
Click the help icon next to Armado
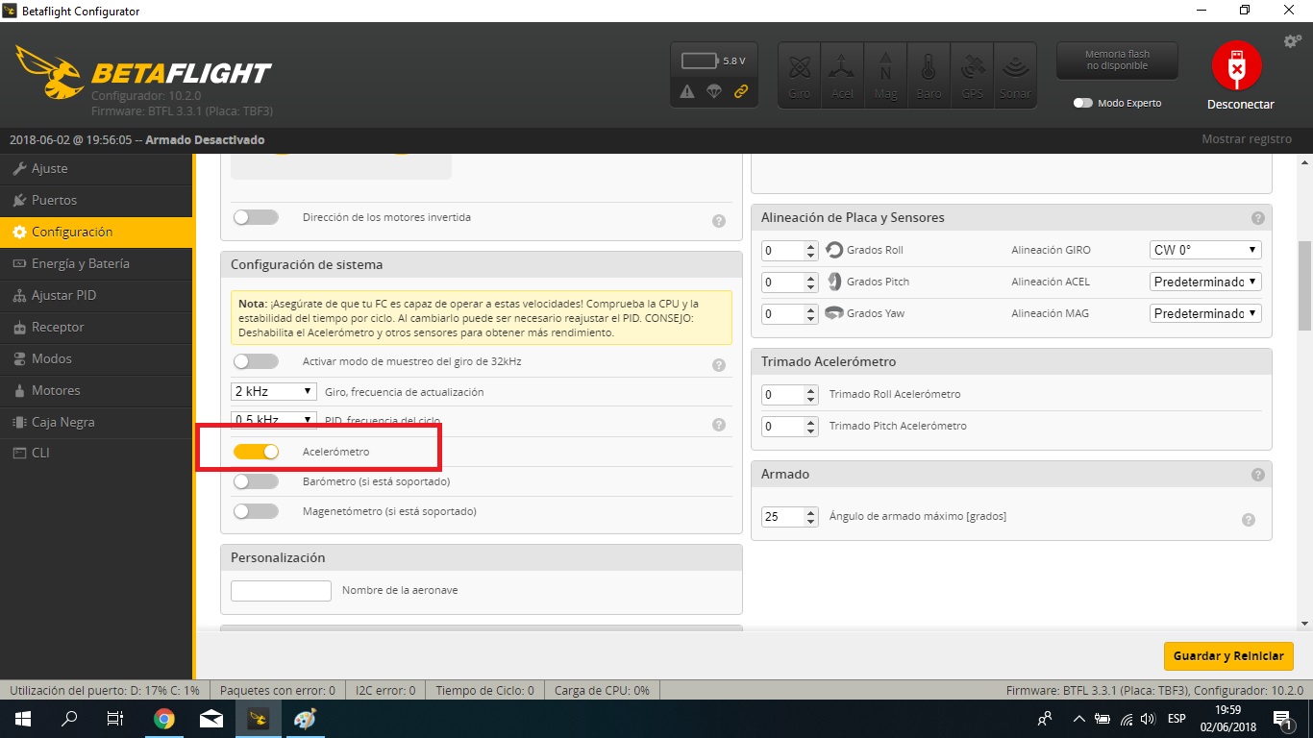1257,475
